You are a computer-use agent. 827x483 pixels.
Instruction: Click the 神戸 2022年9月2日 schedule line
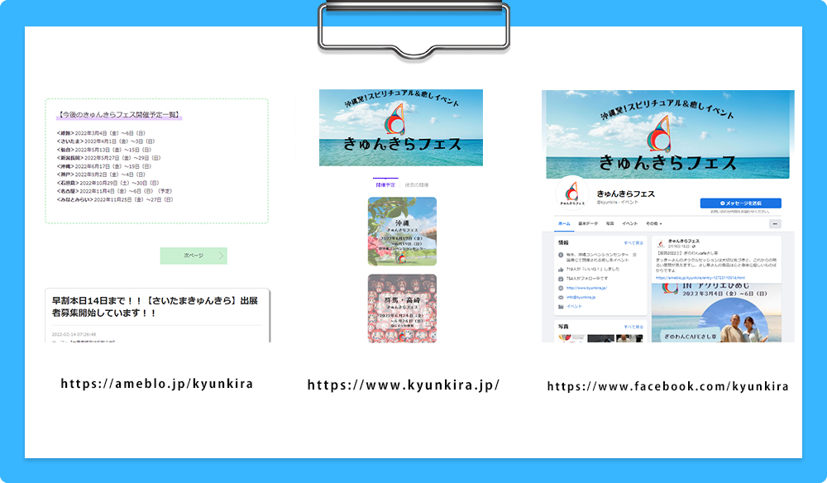point(101,175)
